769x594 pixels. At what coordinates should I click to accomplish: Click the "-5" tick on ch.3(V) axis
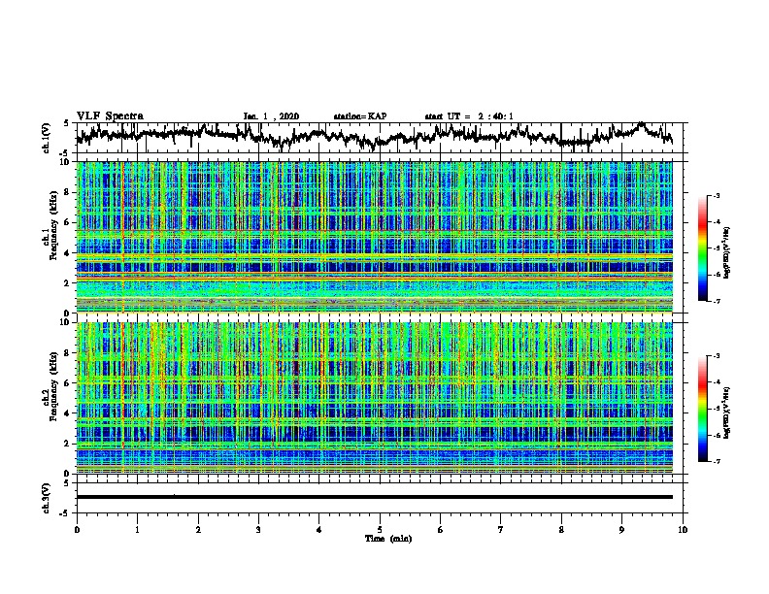65,513
